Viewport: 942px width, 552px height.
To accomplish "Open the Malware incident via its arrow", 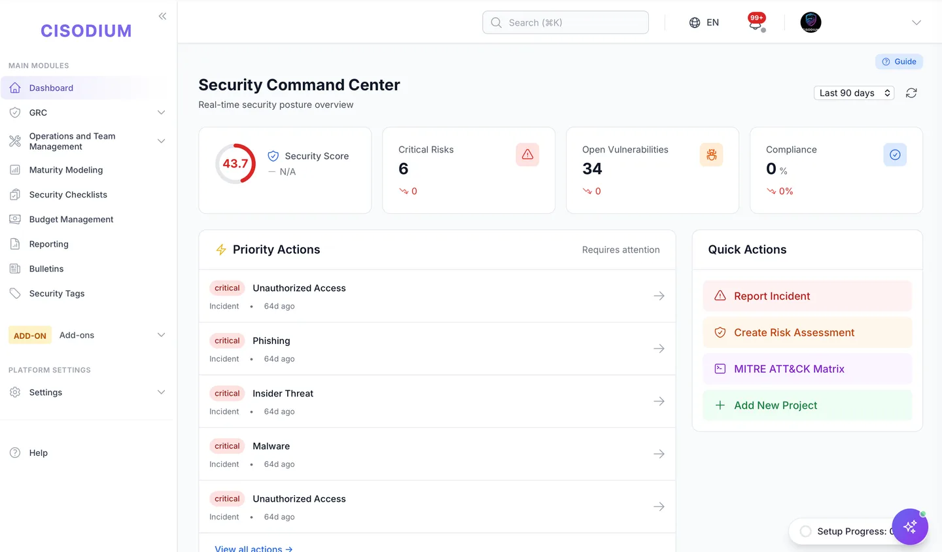I will coord(659,454).
